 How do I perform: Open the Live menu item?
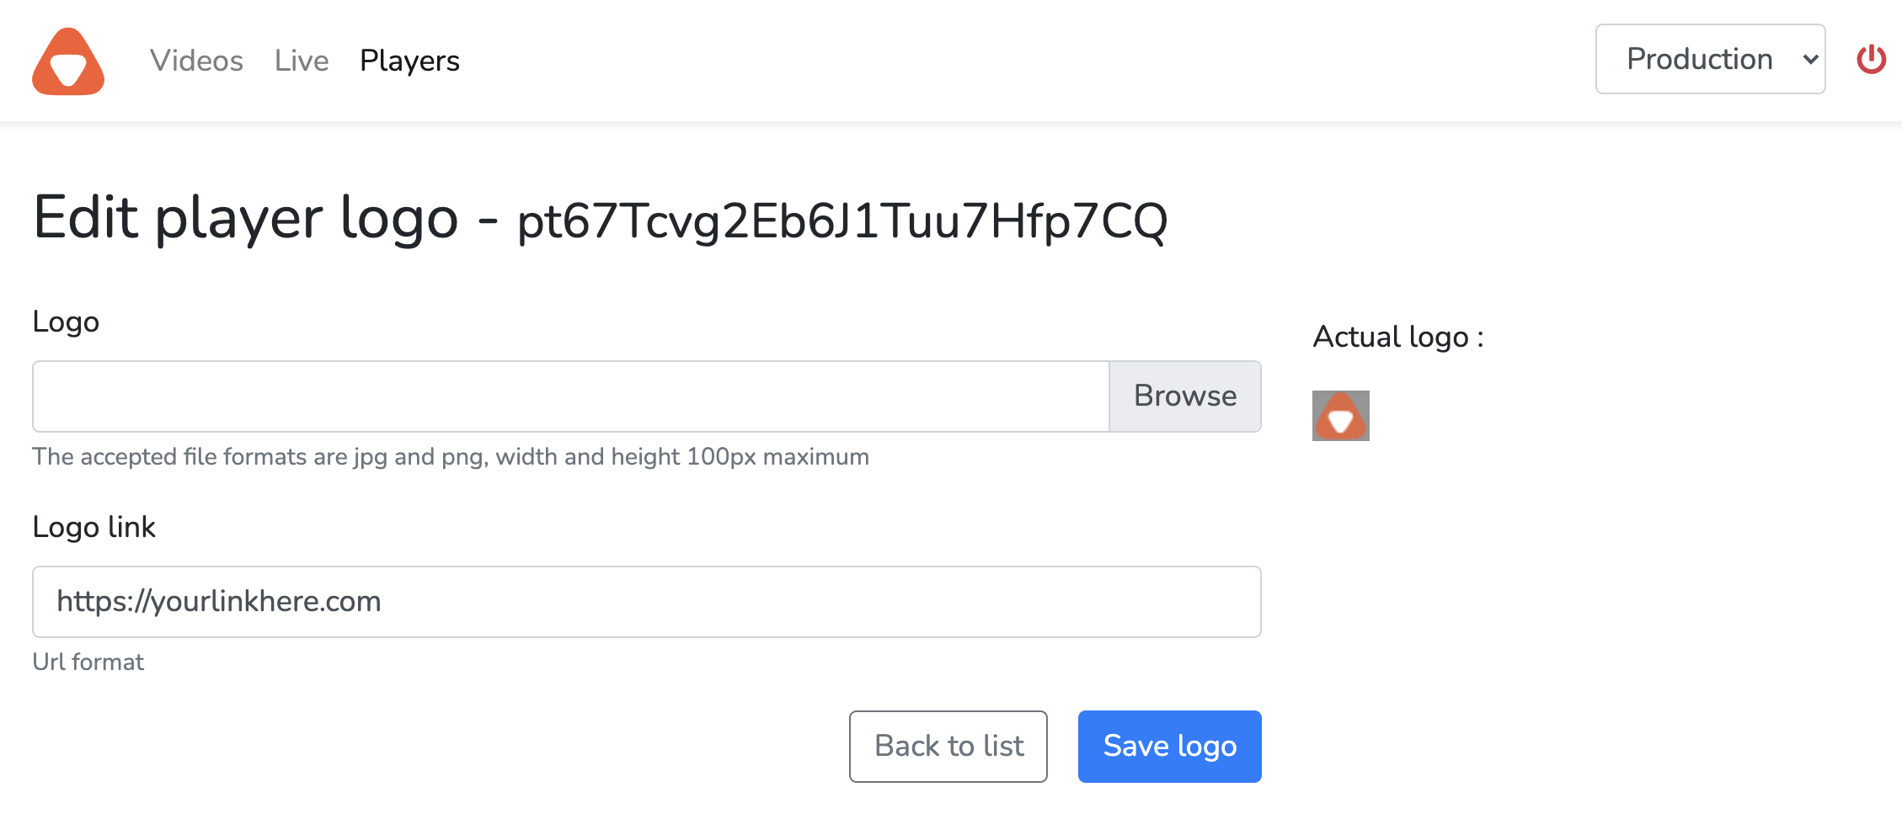[x=302, y=61]
